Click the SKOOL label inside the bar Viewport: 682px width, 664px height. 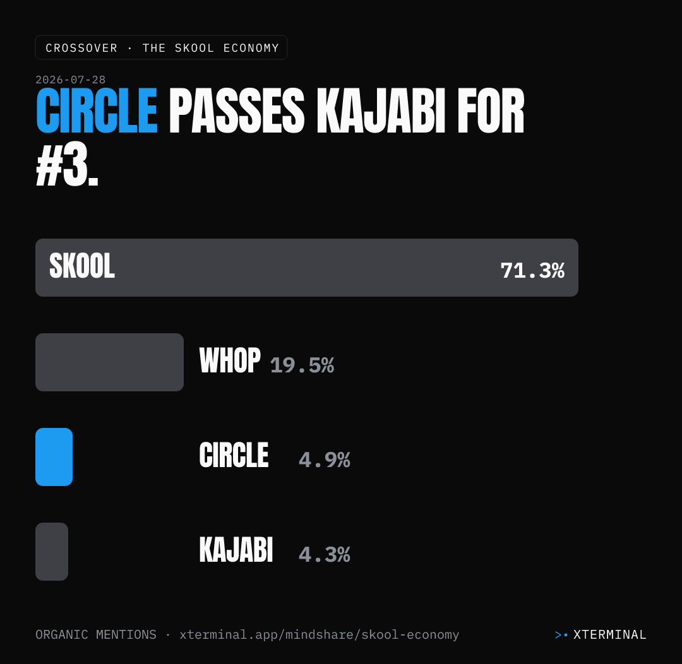(82, 266)
